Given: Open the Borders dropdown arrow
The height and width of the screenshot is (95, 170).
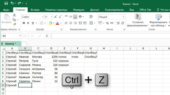Looking at the screenshot, I should pos(45,23).
